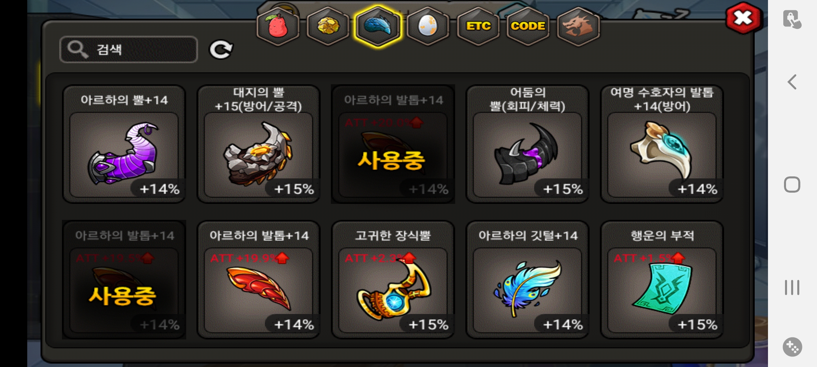Click the refresh arrow icon
Image resolution: width=817 pixels, height=367 pixels.
click(221, 50)
